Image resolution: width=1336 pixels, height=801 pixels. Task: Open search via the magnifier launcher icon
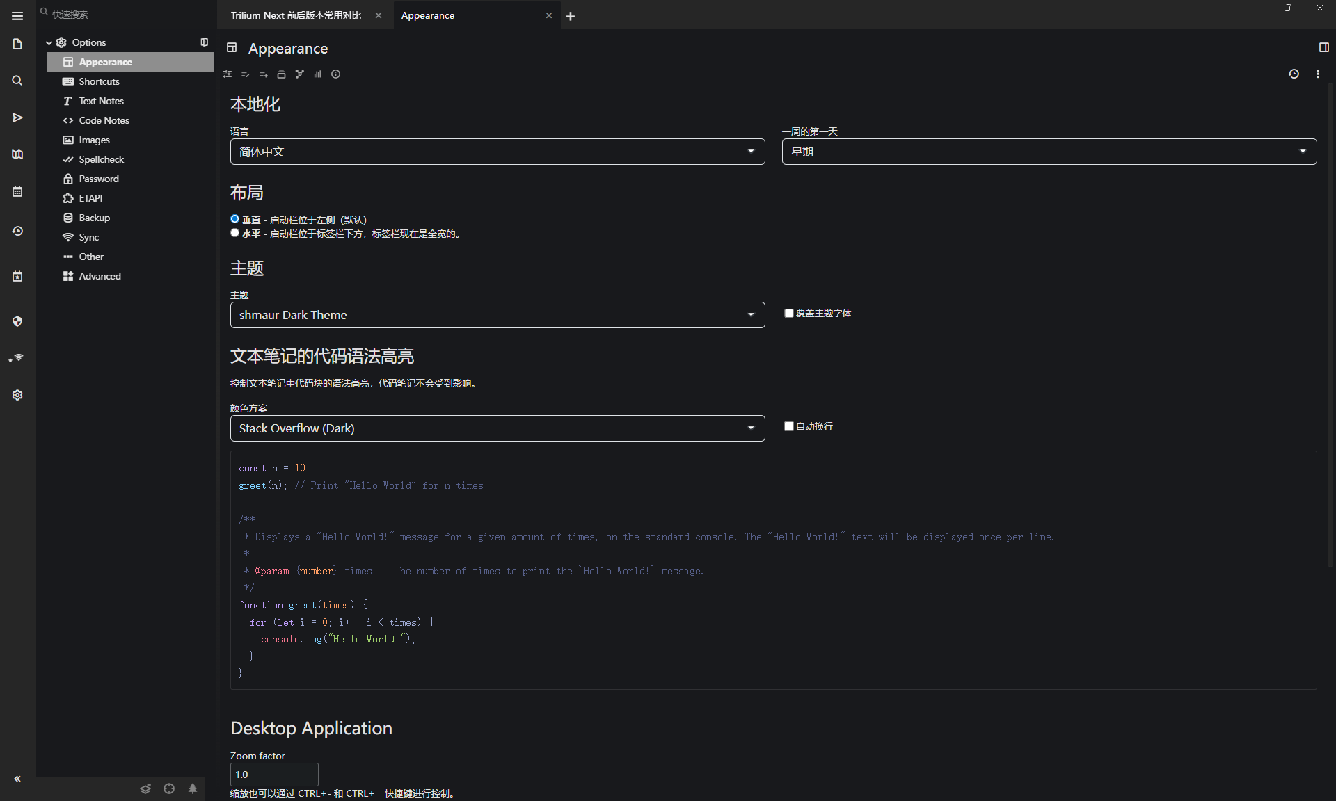tap(17, 81)
